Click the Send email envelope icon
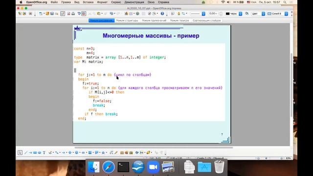Screen dimensions: 313x176 coord(57,14)
